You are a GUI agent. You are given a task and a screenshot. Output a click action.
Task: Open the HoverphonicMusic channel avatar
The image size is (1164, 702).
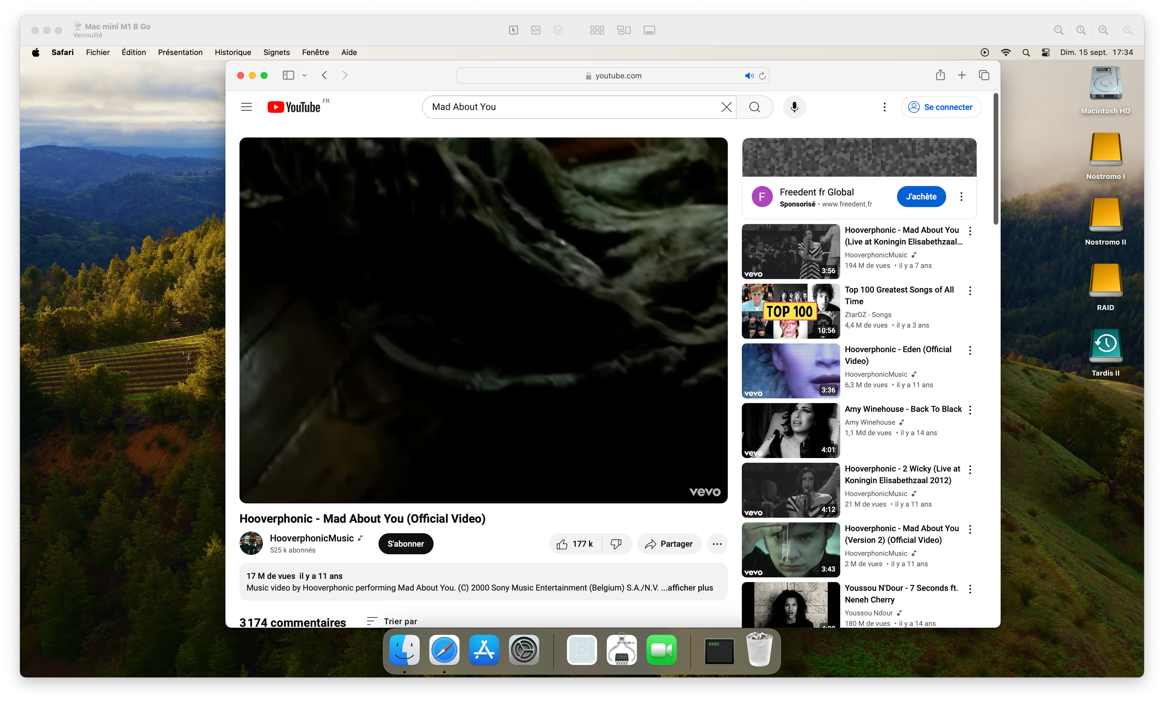pos(251,543)
